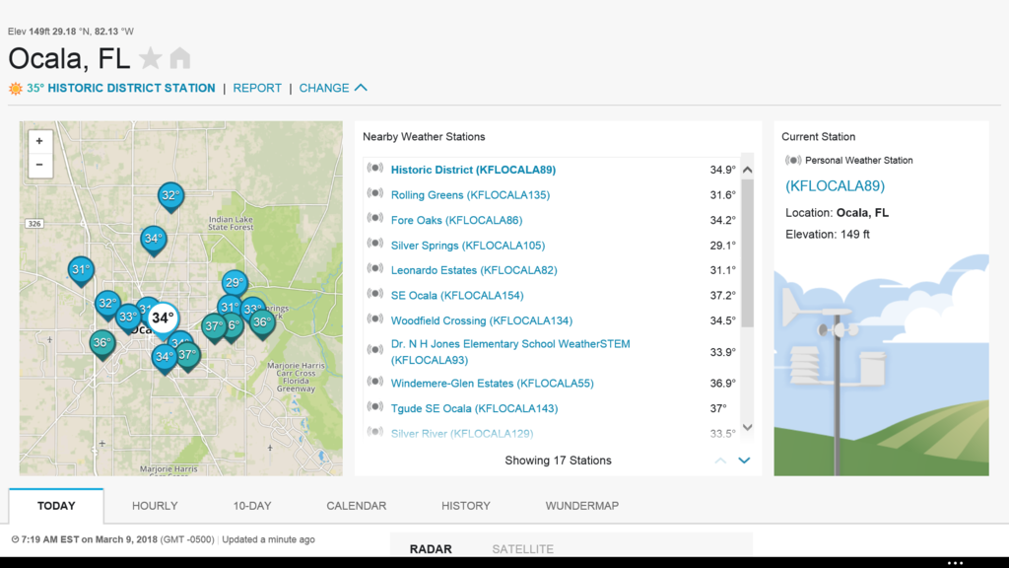The image size is (1009, 568).
Task: Select the RADAR view
Action: 431,549
